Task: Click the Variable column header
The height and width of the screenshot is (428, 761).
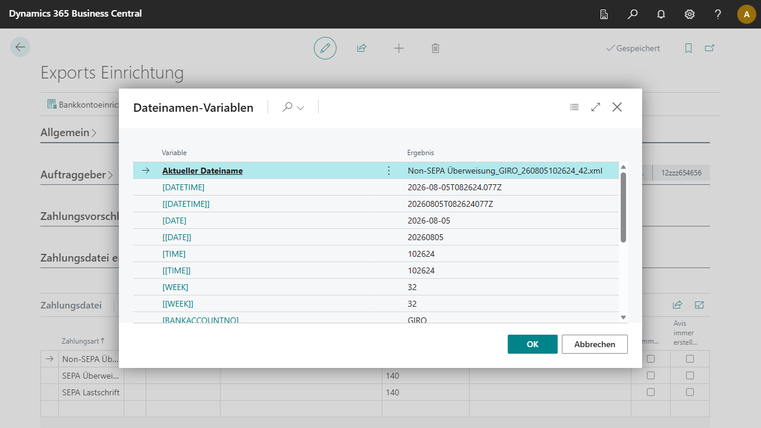Action: point(174,153)
